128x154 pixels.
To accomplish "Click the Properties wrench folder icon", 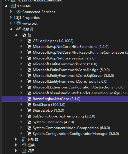I will coord(19,18).
